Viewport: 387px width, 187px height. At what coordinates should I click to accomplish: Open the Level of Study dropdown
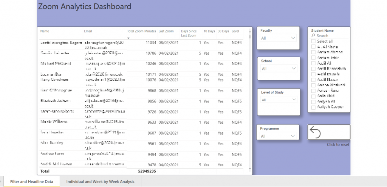pyautogui.click(x=279, y=100)
